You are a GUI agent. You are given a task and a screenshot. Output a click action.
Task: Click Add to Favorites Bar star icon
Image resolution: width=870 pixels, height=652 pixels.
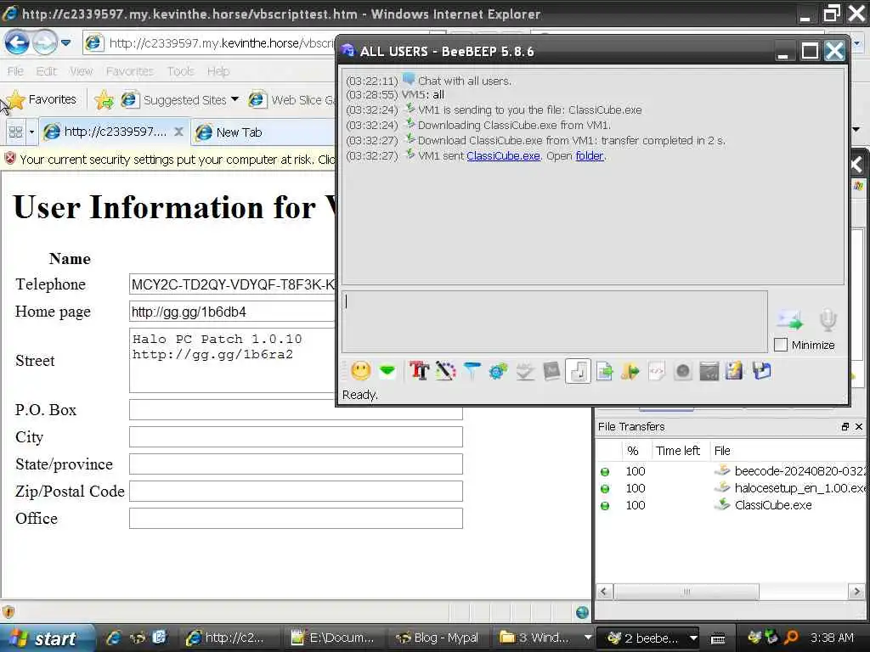tap(104, 100)
